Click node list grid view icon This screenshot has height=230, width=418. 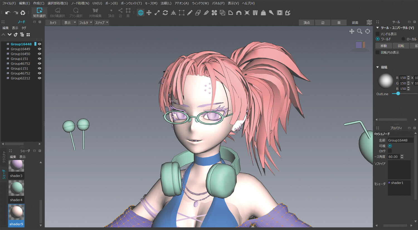coord(28,35)
